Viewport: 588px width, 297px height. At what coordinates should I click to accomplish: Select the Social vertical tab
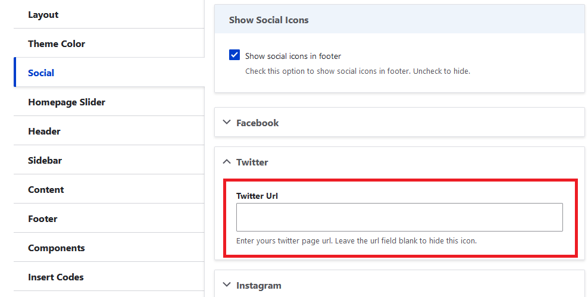click(41, 73)
